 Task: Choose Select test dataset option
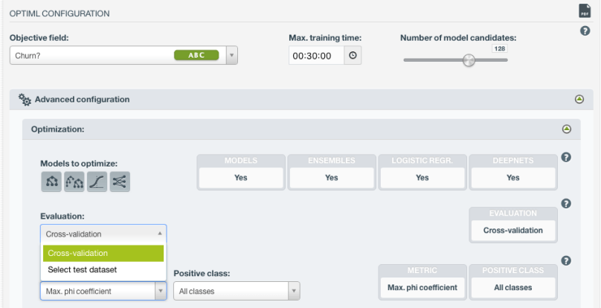click(x=103, y=269)
